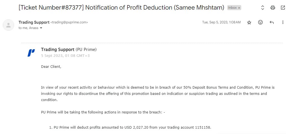Print this email using the printer icon

(273, 8)
